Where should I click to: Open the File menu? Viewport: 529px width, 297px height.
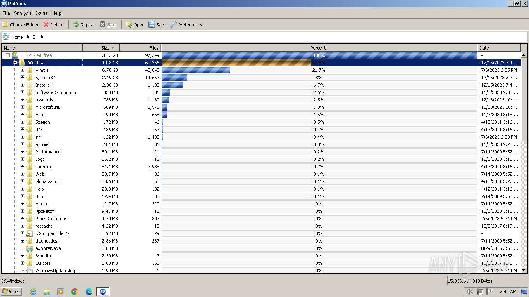coord(6,13)
